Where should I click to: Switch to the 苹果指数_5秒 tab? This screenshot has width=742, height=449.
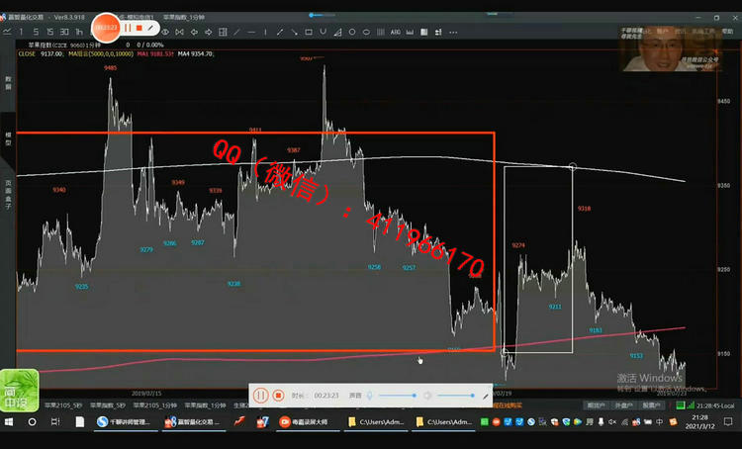pos(108,405)
